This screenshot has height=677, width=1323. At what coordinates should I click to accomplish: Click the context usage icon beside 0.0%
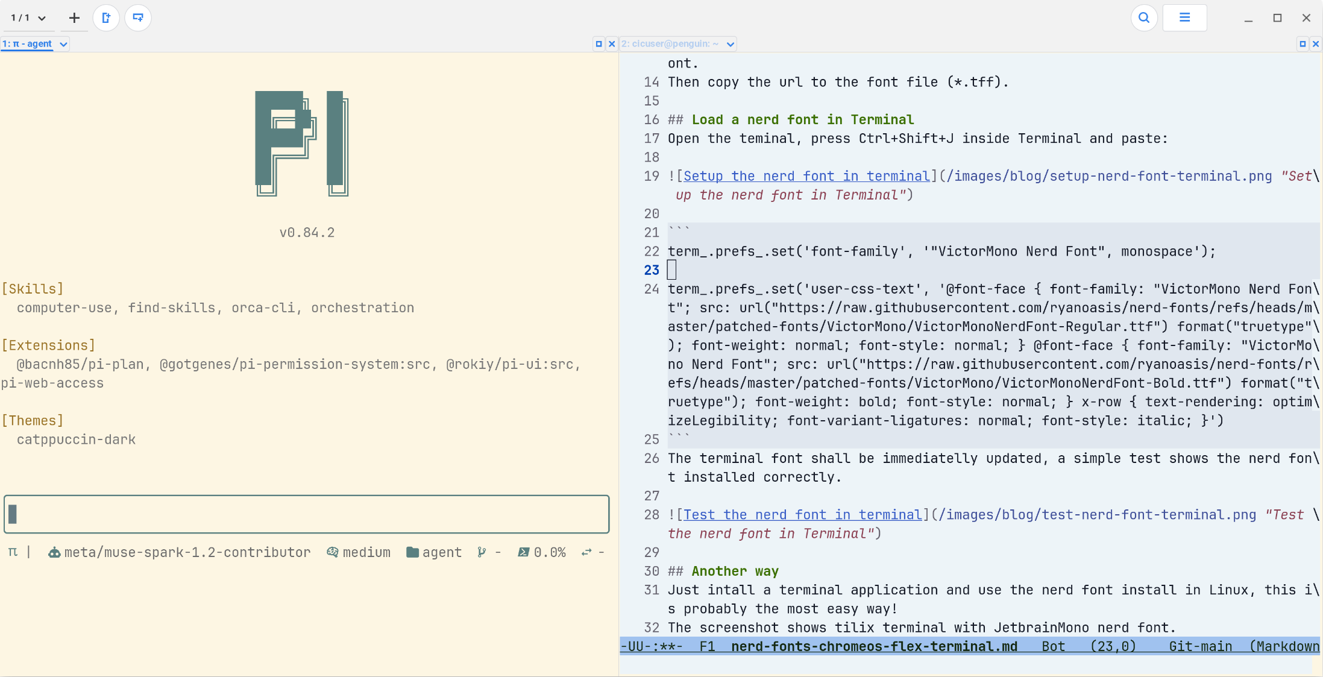(524, 552)
